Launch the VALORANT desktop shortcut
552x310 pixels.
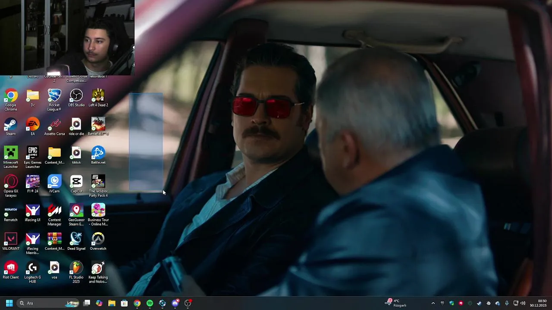coord(11,242)
